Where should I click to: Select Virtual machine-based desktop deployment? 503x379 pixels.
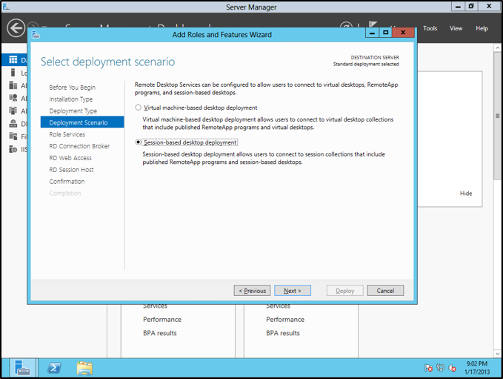click(139, 108)
